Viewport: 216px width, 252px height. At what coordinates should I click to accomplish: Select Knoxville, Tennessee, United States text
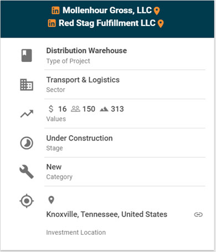[107, 214]
